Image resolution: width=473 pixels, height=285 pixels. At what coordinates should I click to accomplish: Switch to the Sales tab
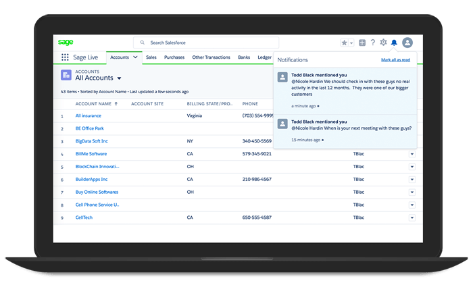click(x=151, y=57)
